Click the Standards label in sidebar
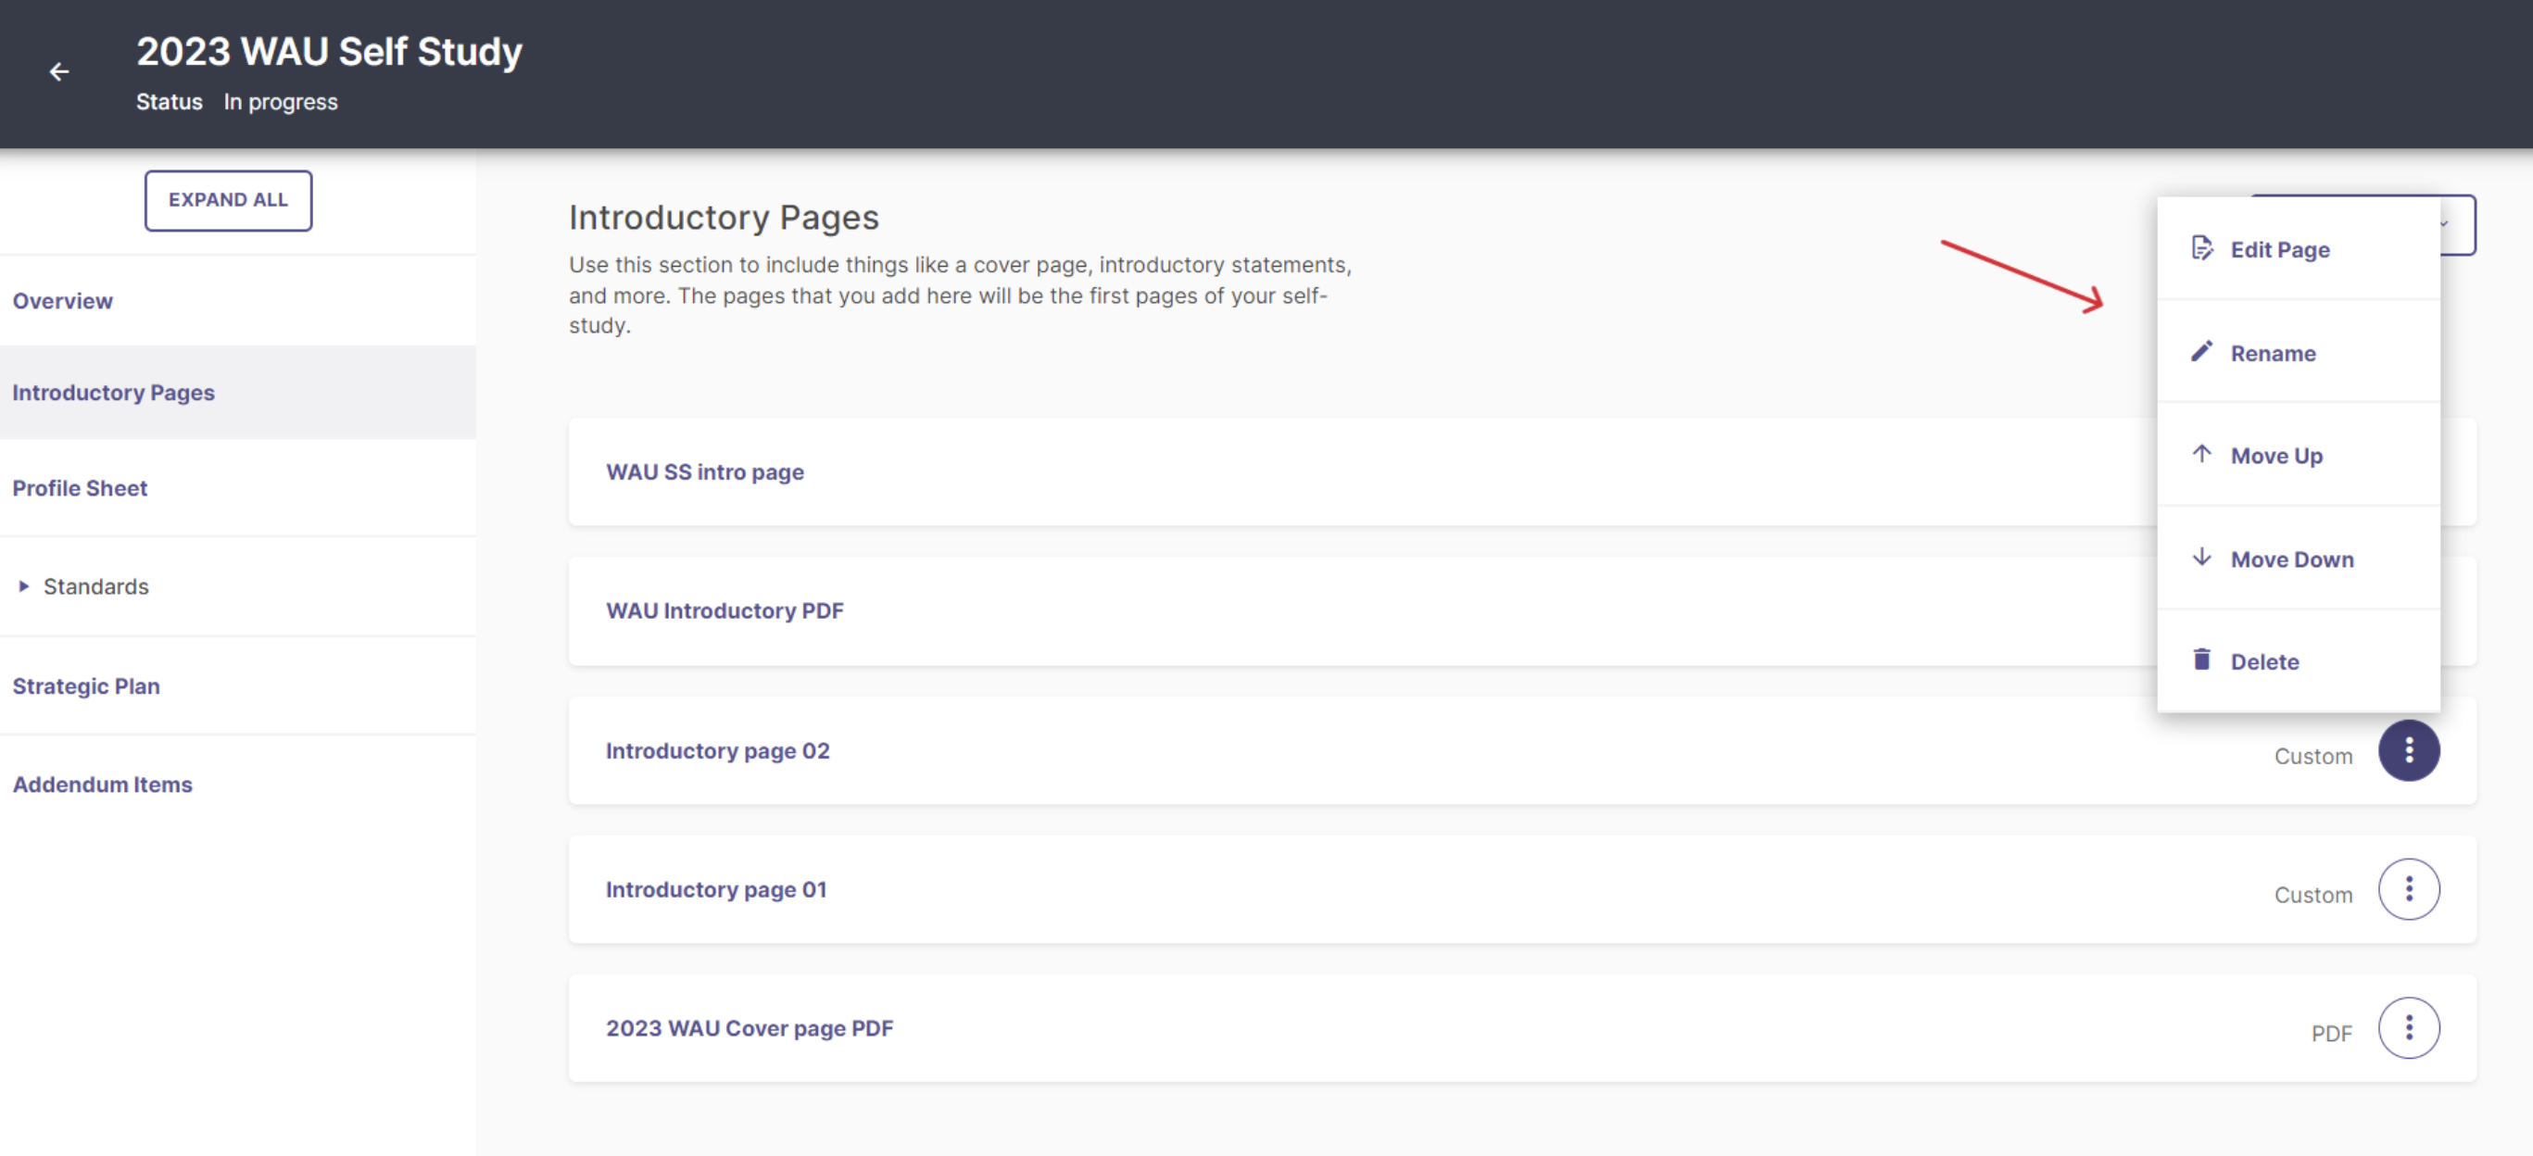 coord(95,587)
